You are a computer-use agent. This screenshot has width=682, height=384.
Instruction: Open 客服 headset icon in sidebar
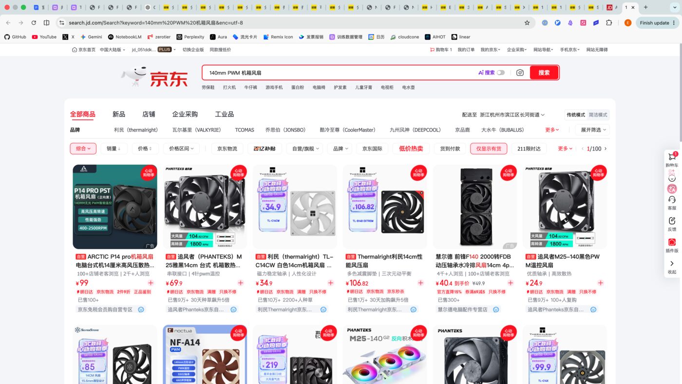672,200
